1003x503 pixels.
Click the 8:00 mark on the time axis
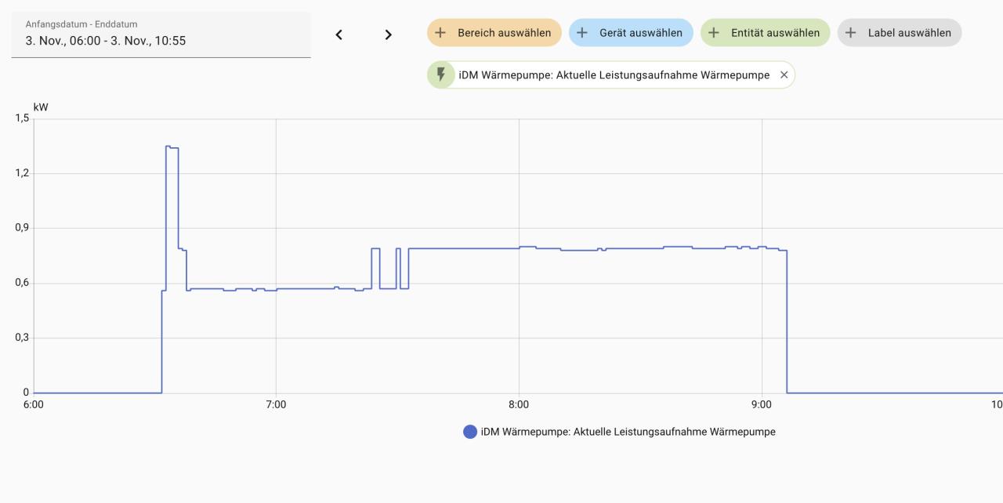click(x=520, y=405)
